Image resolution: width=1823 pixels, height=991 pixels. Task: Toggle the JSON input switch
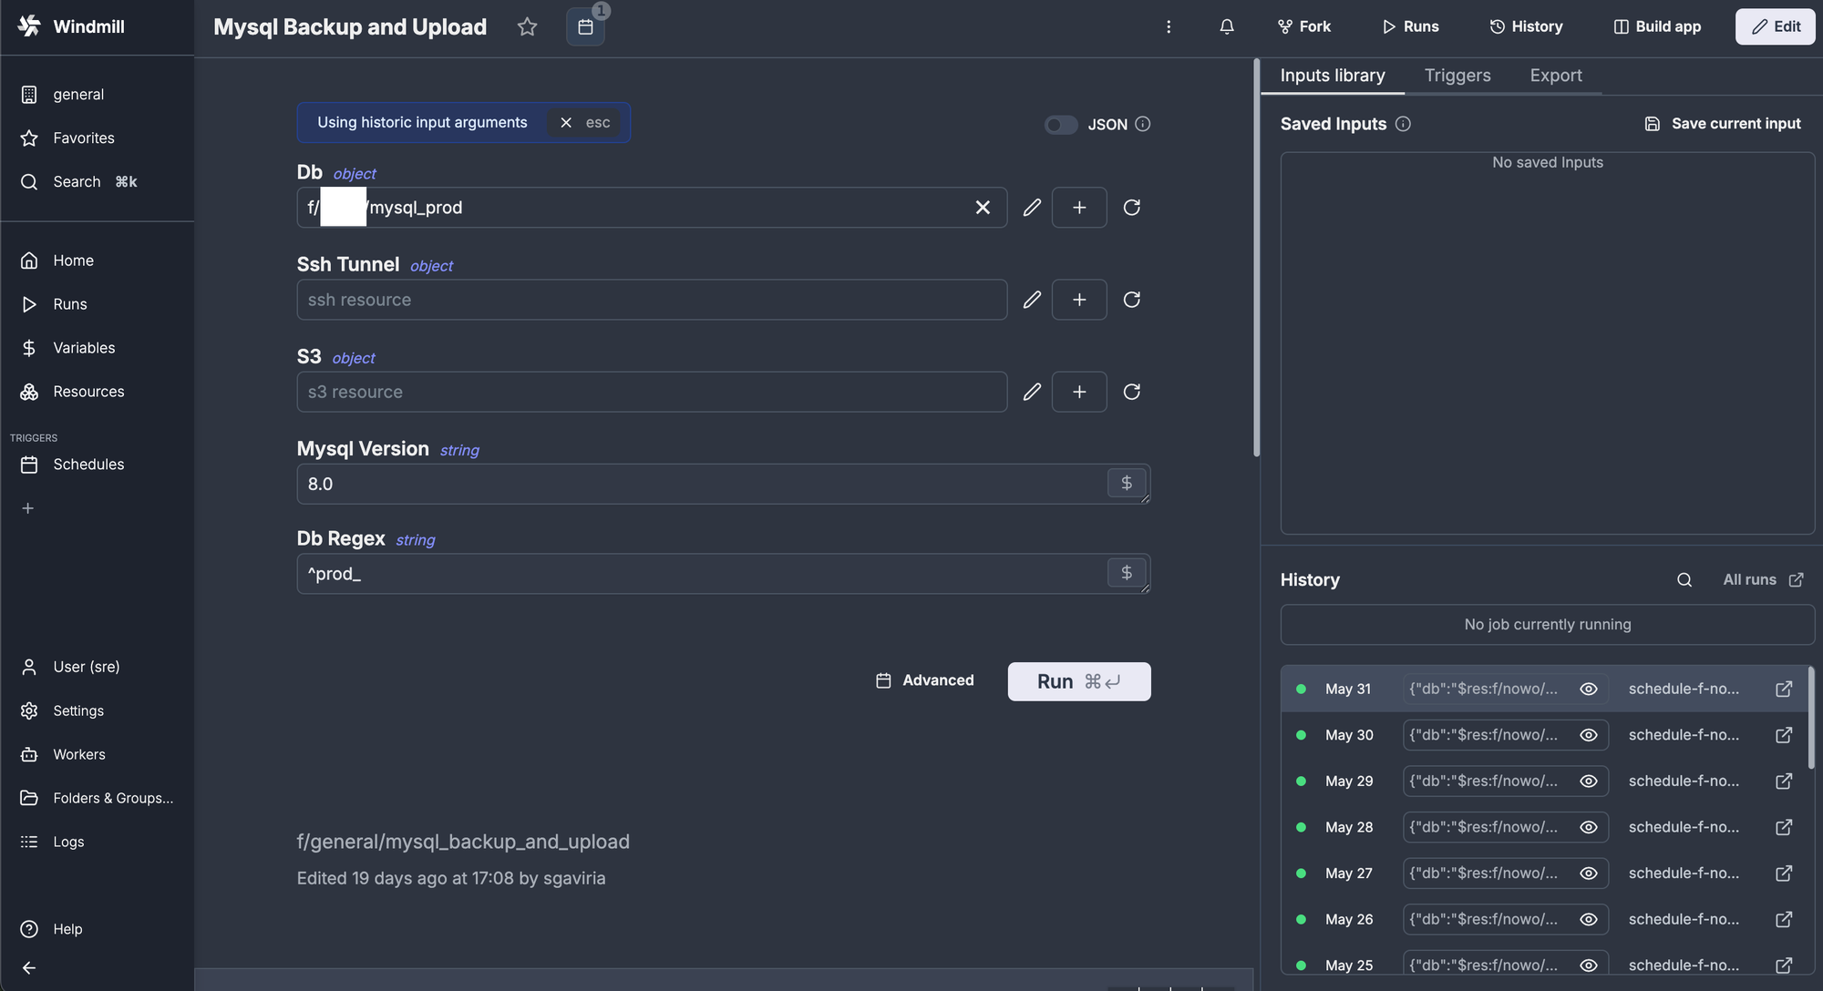pos(1061,125)
